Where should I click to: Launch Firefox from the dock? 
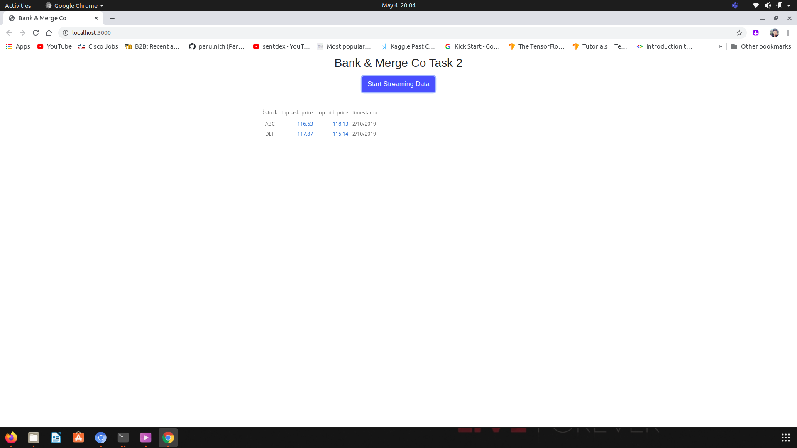click(11, 438)
